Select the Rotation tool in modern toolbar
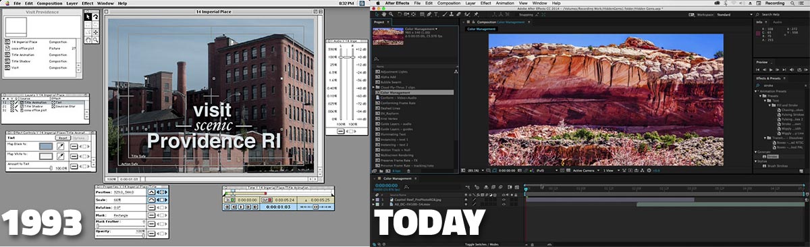 [x=400, y=14]
